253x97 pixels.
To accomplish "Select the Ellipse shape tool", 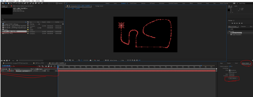I will [22, 3].
